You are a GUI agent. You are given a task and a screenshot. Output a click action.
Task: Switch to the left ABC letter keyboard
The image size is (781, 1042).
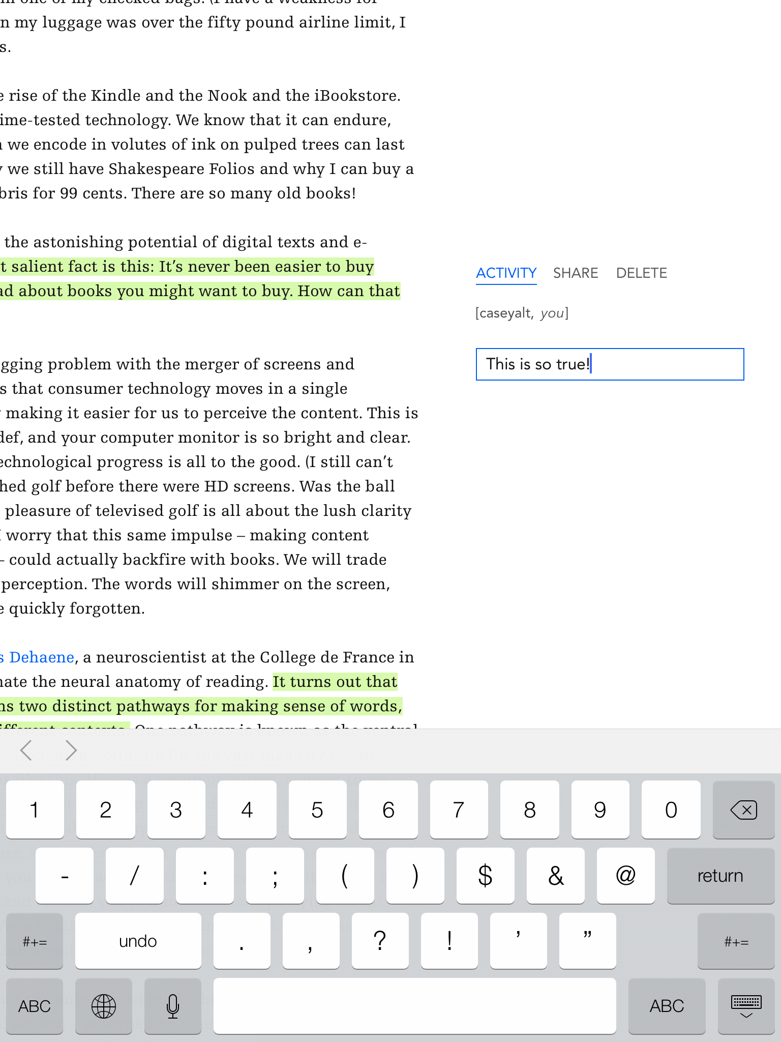35,1006
